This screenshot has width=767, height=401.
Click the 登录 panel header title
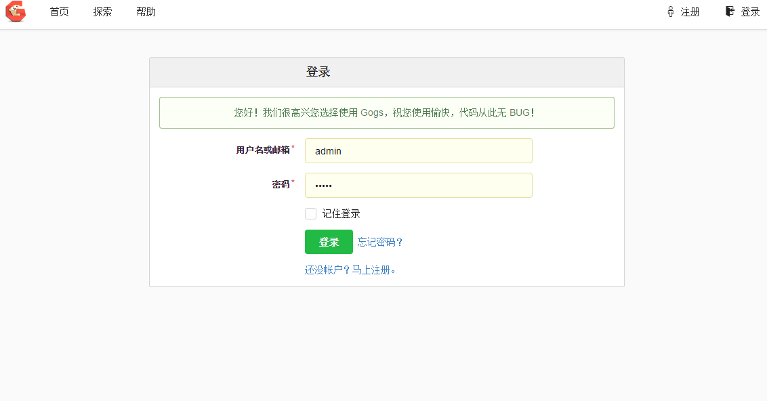pyautogui.click(x=318, y=72)
